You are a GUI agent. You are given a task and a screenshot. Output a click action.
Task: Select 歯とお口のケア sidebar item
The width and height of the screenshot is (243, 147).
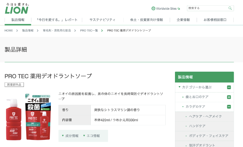tap(197, 97)
